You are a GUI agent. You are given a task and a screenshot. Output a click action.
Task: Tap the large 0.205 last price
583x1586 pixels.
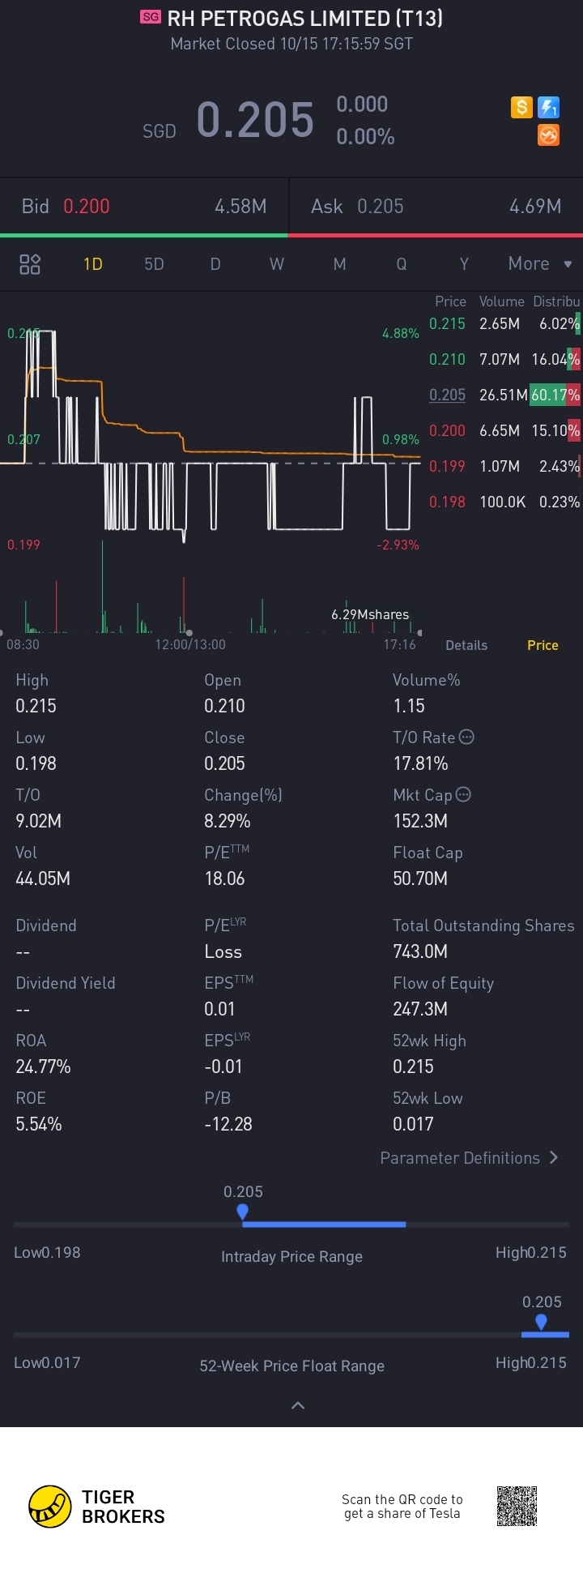[x=255, y=120]
